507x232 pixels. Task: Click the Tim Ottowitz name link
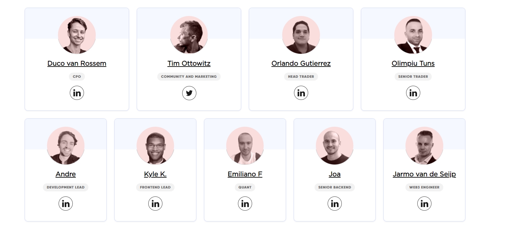(x=189, y=63)
